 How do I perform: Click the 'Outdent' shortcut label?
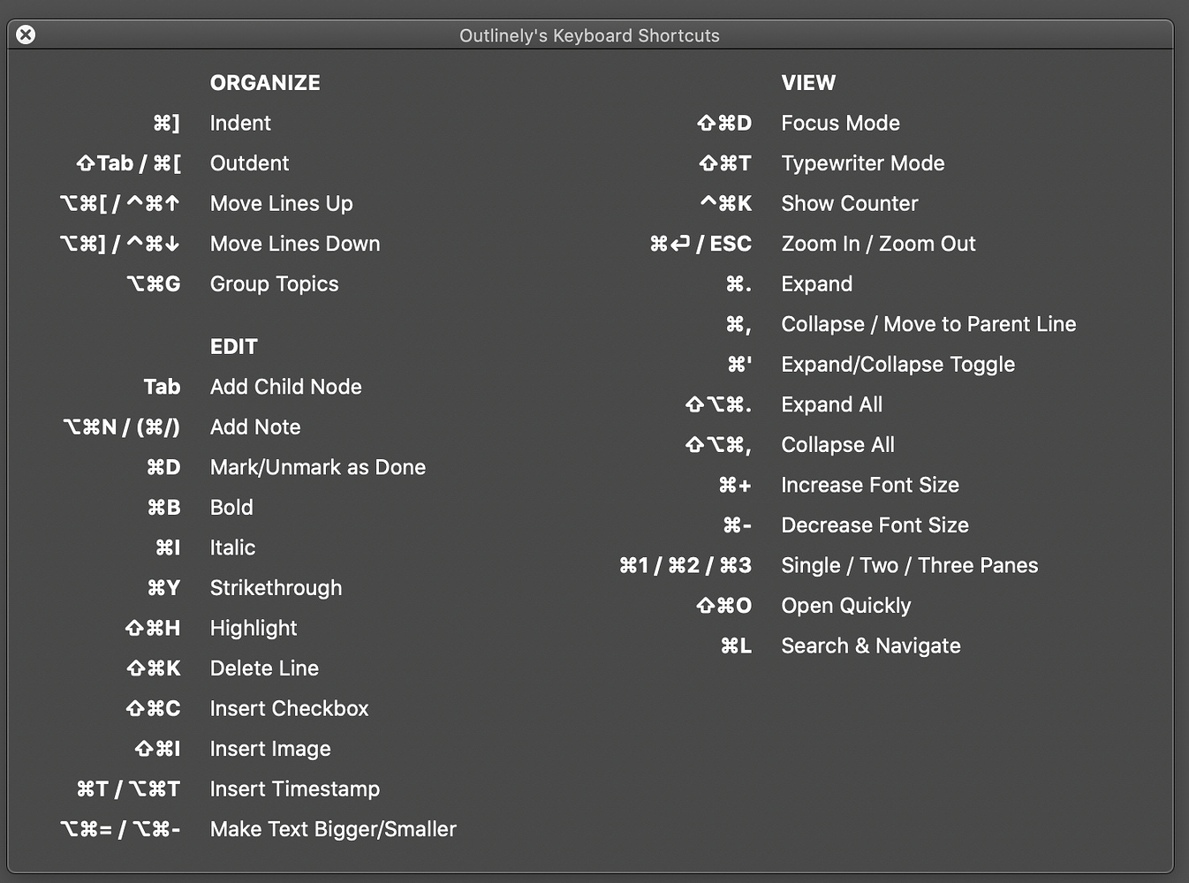249,163
